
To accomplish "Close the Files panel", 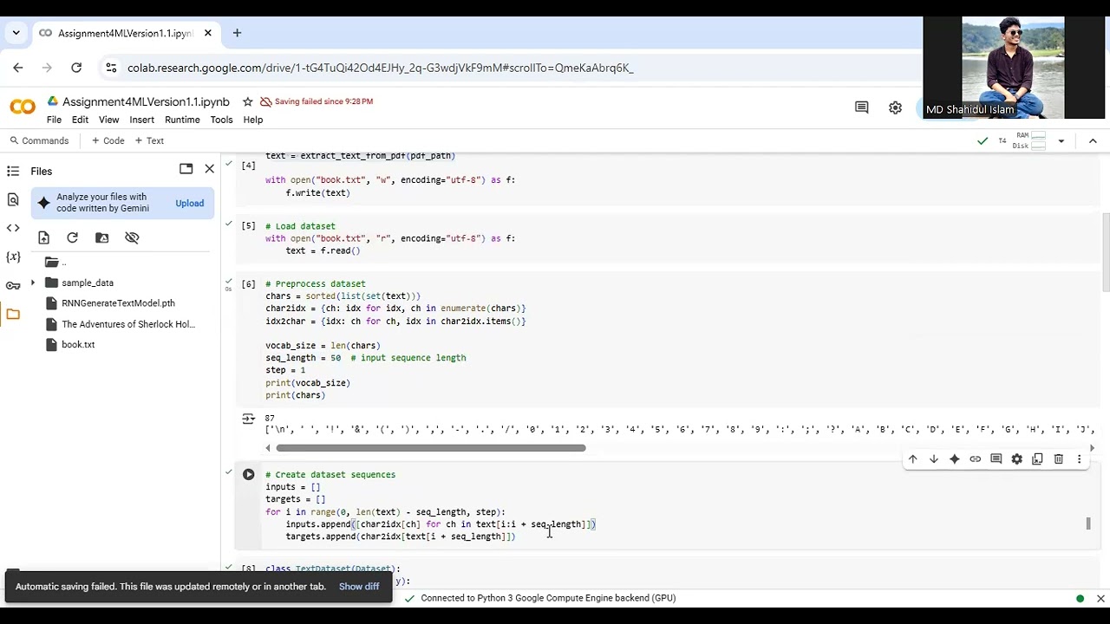I will click(209, 169).
